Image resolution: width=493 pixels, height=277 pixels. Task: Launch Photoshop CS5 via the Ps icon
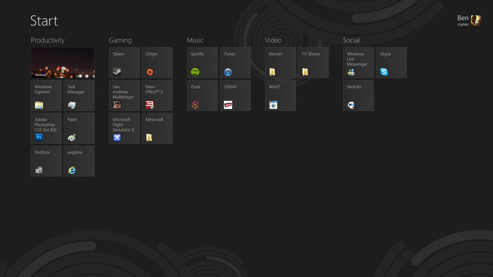click(x=39, y=137)
